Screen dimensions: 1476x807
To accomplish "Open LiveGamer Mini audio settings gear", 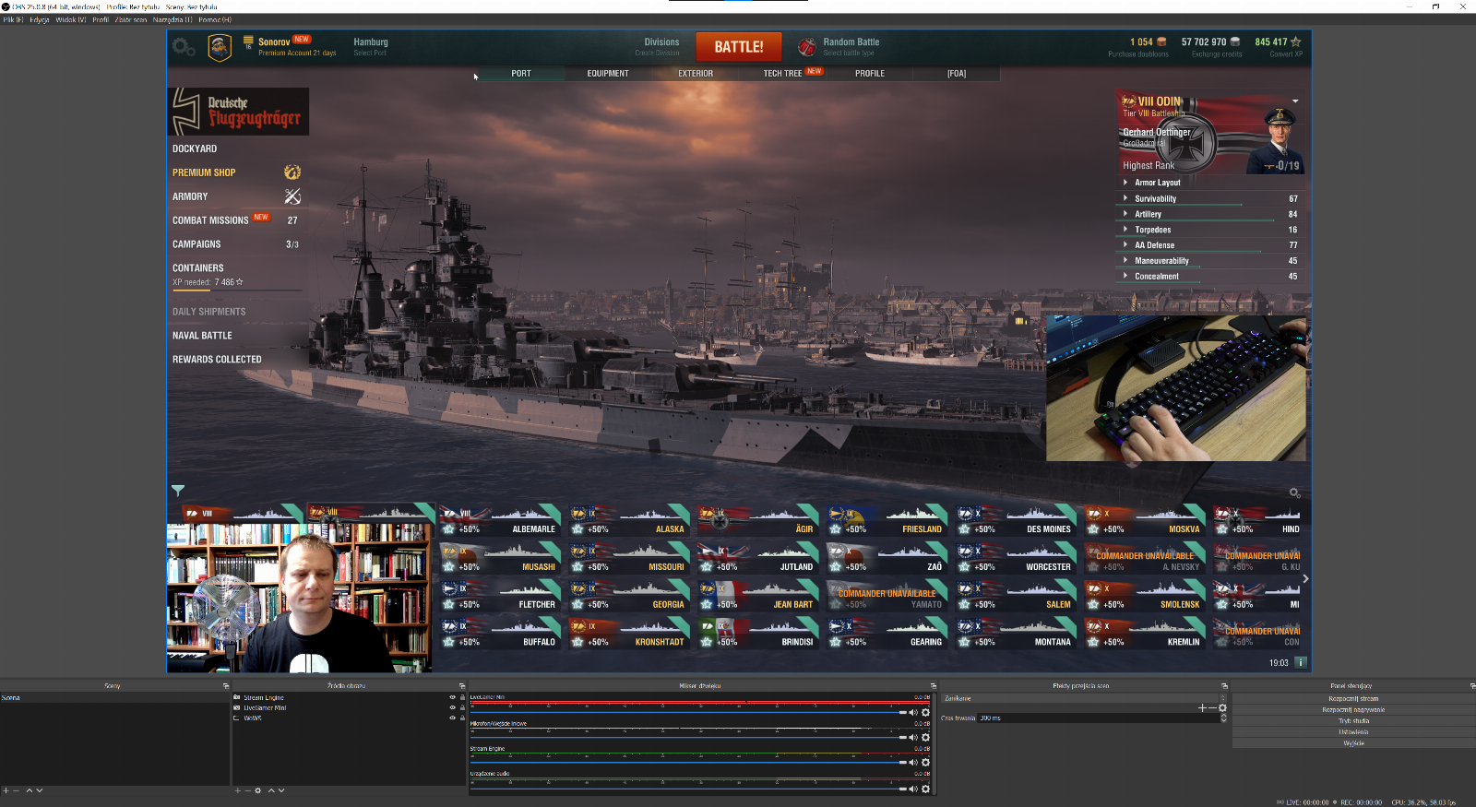I will (925, 712).
